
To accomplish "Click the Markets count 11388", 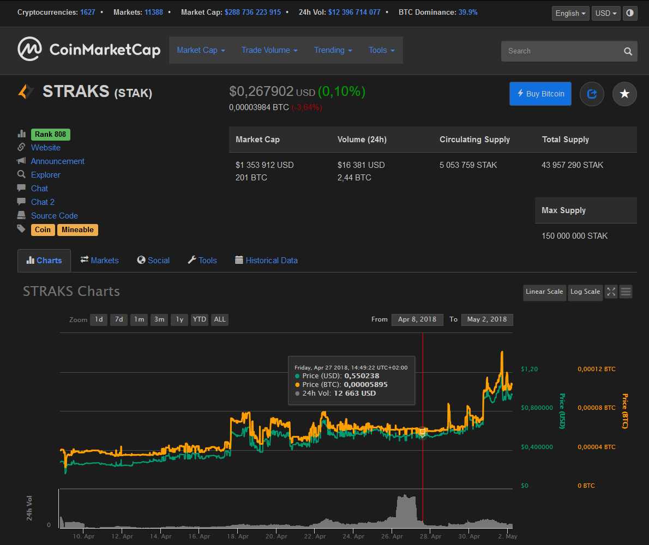I will [x=154, y=13].
